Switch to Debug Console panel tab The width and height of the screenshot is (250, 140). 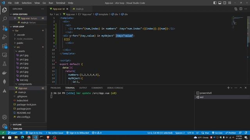click(115, 88)
